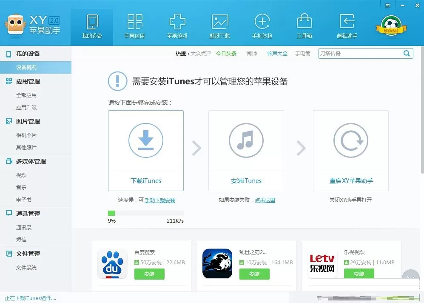Click the 下载iTunes download arrow icon
This screenshot has width=424, height=303.
[146, 140]
